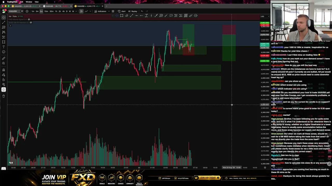Select the line chart style icon
Screen dimensions: 332x186
86,11
